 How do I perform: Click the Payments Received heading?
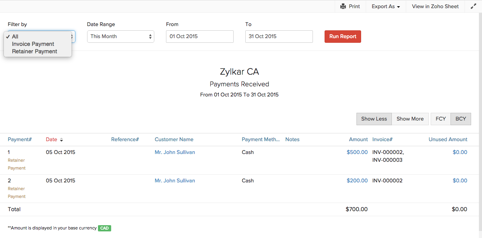pyautogui.click(x=239, y=84)
